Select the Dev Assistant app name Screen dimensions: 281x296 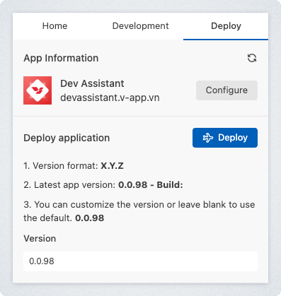[92, 83]
